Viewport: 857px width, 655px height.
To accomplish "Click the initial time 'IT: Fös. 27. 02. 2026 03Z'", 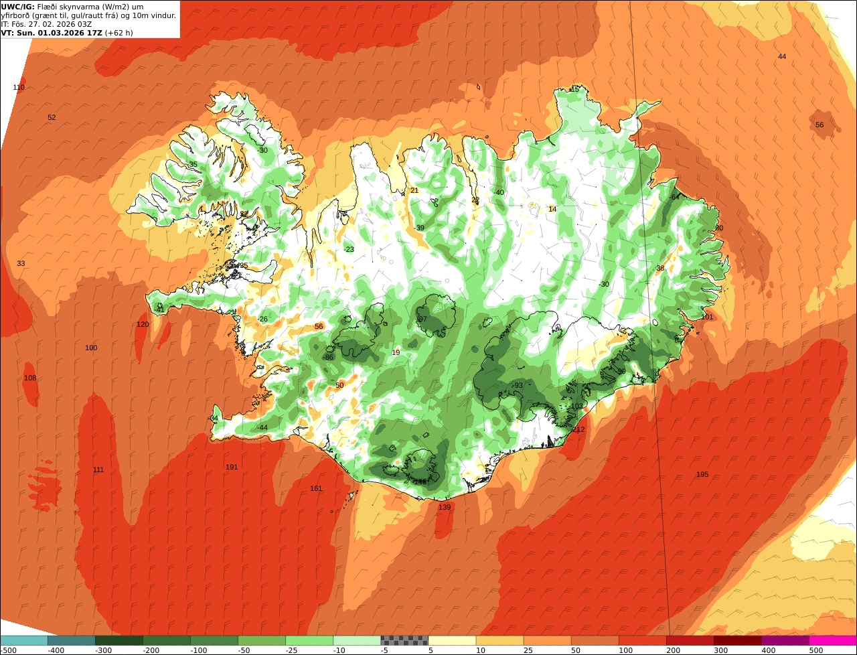I will pyautogui.click(x=47, y=24).
